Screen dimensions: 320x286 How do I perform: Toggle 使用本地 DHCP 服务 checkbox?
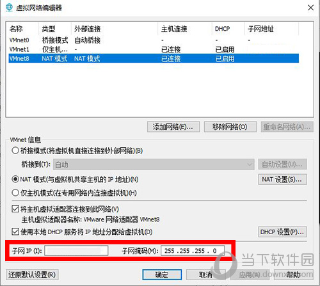[15, 232]
